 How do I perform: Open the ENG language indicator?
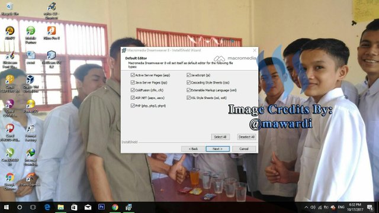(x=341, y=207)
